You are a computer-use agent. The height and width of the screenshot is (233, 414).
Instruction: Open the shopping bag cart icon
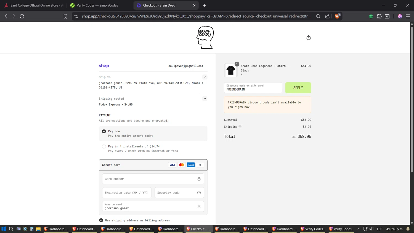[x=309, y=38]
